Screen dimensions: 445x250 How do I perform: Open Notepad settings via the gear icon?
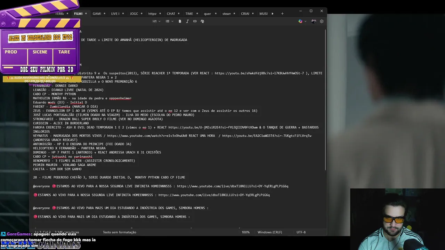click(x=322, y=21)
